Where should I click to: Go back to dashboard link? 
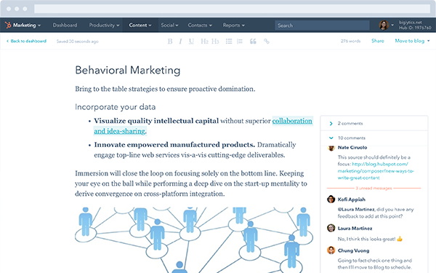click(26, 41)
